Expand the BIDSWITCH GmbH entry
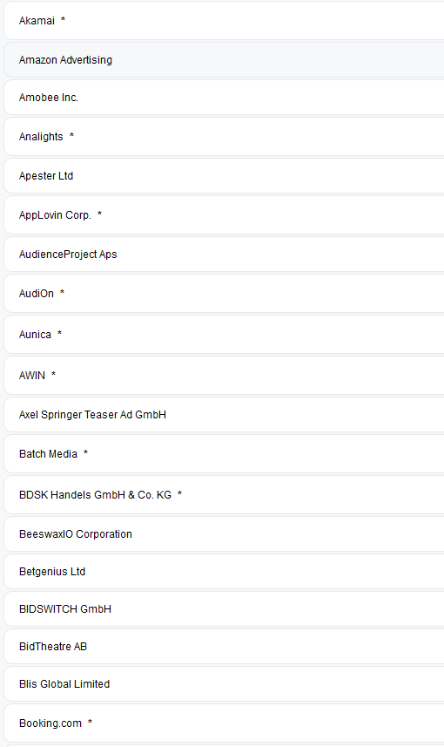Viewport: 444px width, 747px height. 224,609
